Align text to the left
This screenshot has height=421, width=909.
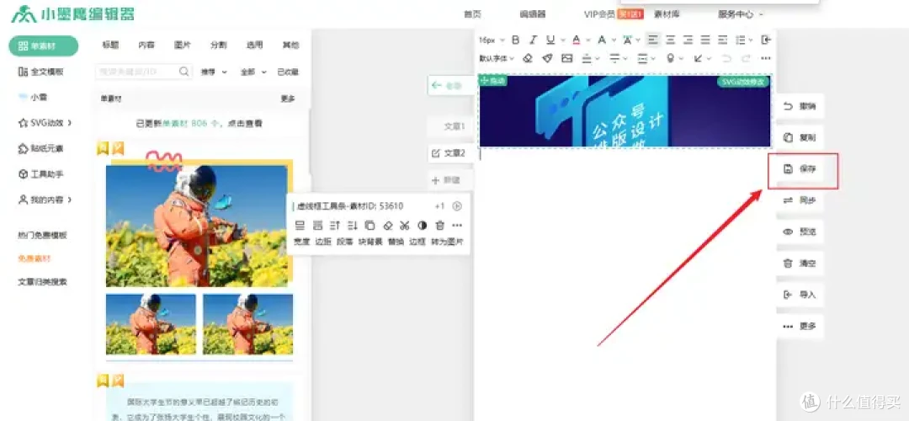coord(653,40)
